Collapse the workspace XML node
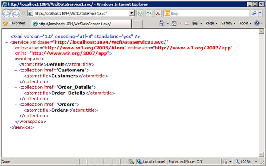266x166 pixels. 11,59
